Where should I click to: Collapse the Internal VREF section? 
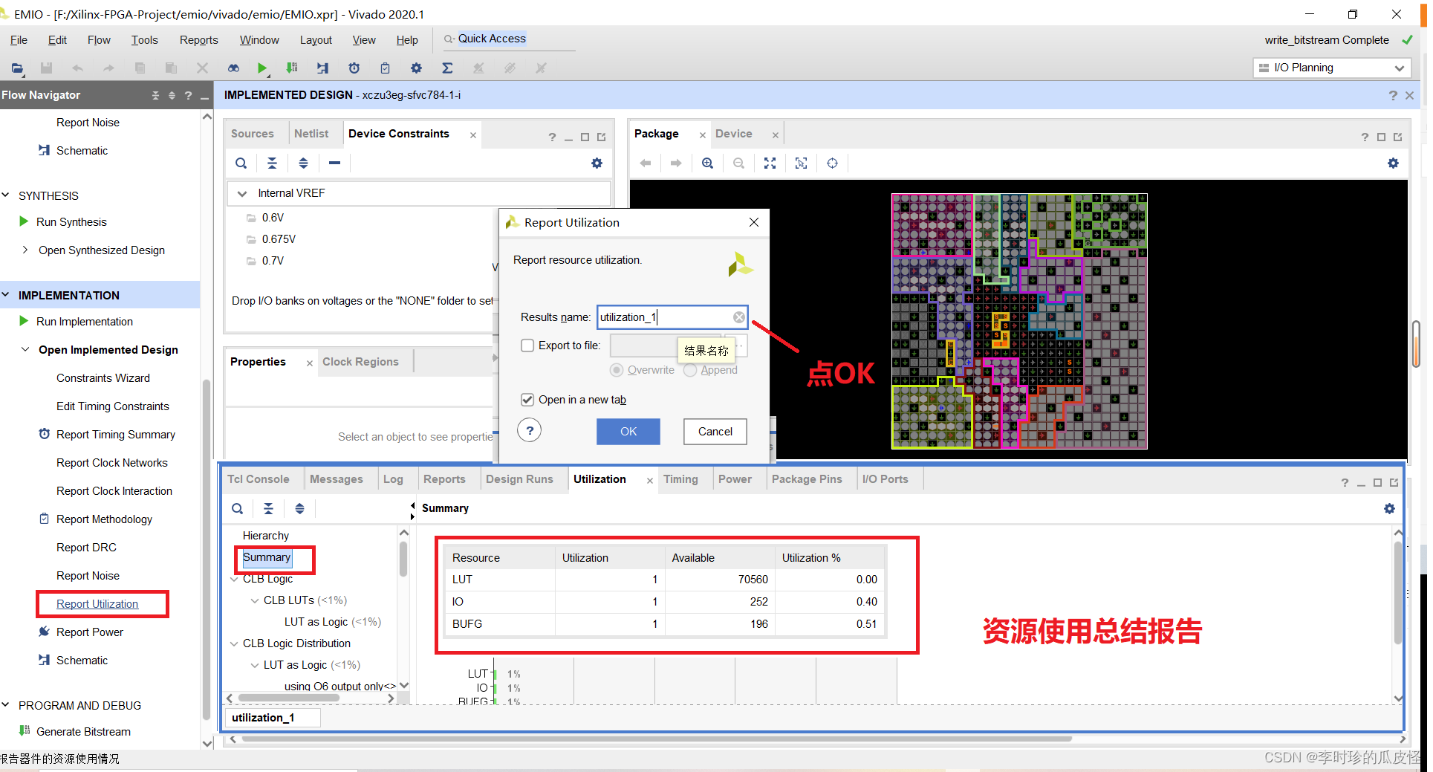[x=241, y=192]
